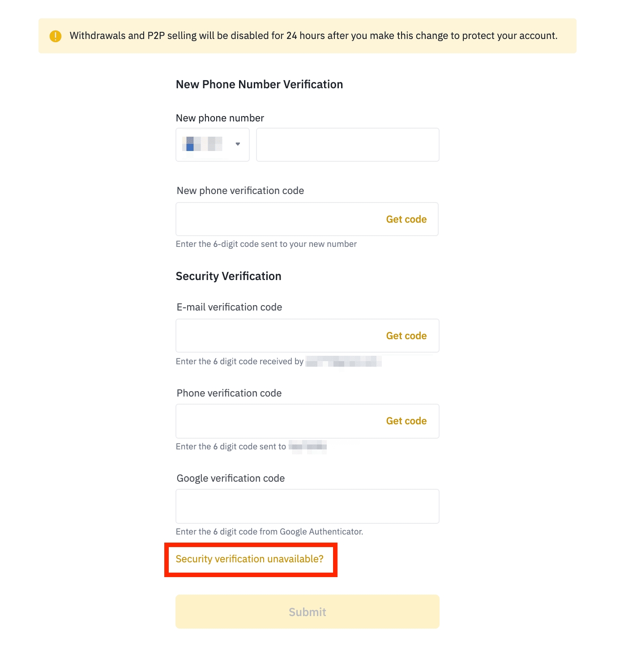This screenshot has height=647, width=624.
Task: Click the 'Security Verification' heading
Action: pos(228,276)
